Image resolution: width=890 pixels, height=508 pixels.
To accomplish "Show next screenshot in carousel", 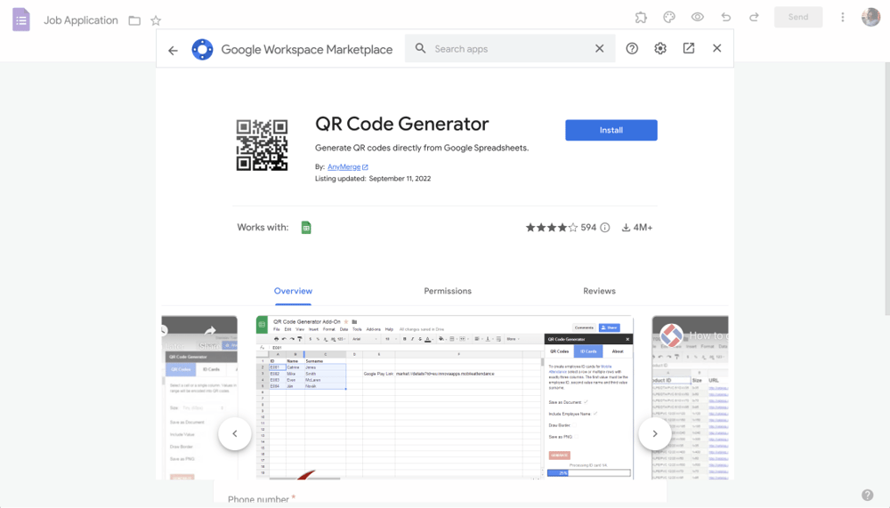I will (655, 433).
